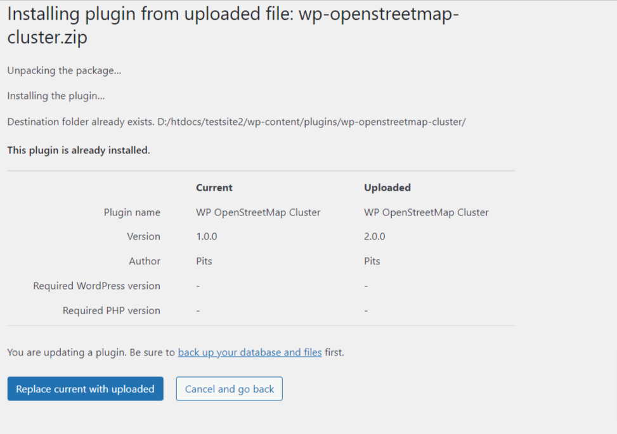The height and width of the screenshot is (434, 617).
Task: Click the uploaded version value 2.0.0
Action: click(375, 236)
